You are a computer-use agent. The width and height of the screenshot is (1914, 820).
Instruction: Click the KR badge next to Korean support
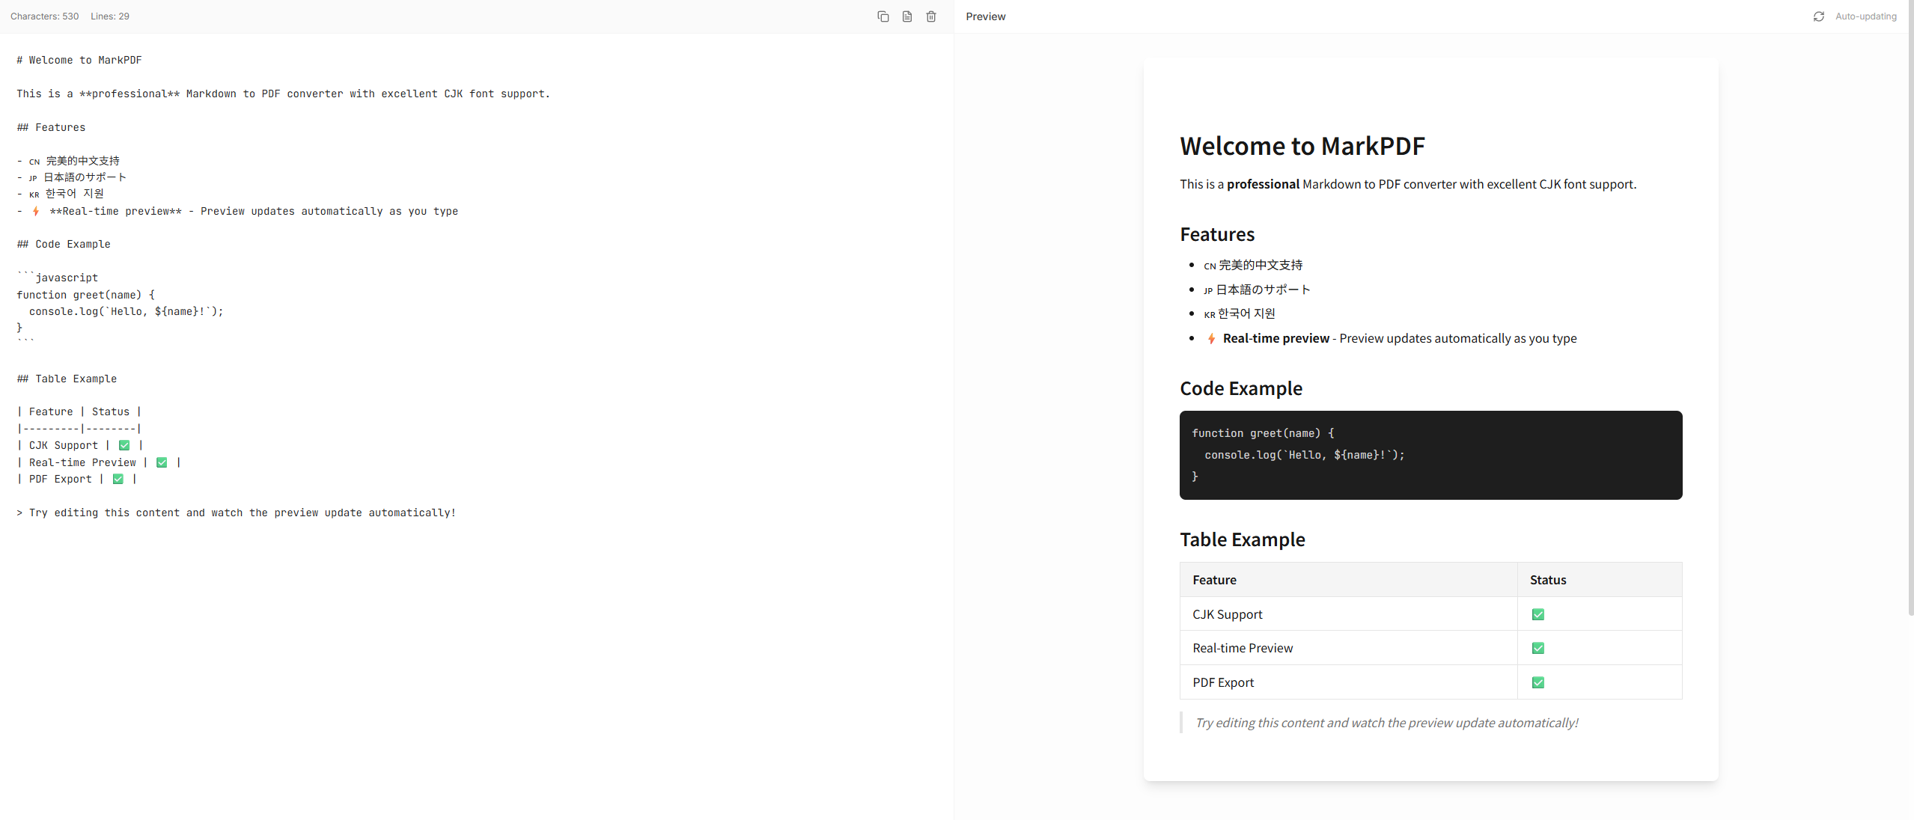1209,314
